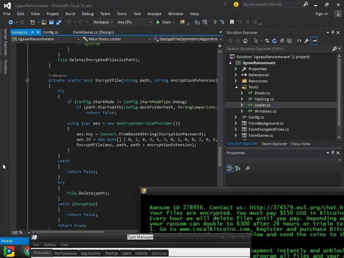344x258 pixels.
Task: Toggle auto-hide pin on Solution Explorer panel
Action: (x=333, y=33)
